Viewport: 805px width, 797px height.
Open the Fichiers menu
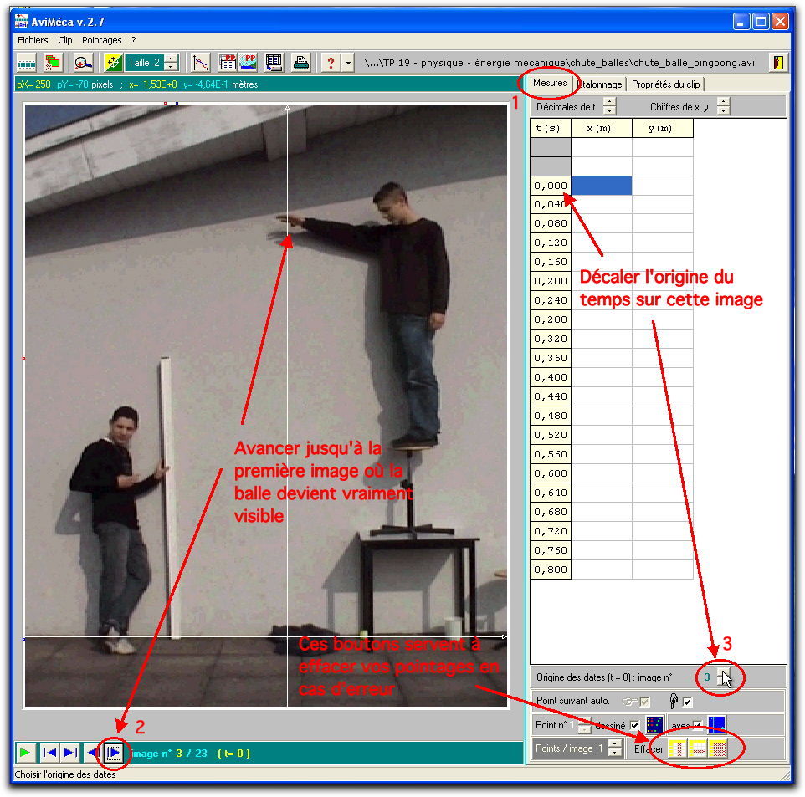pyautogui.click(x=33, y=40)
